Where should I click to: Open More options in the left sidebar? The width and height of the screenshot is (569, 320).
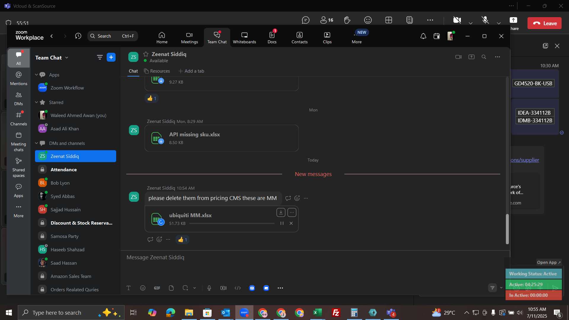pos(19,211)
